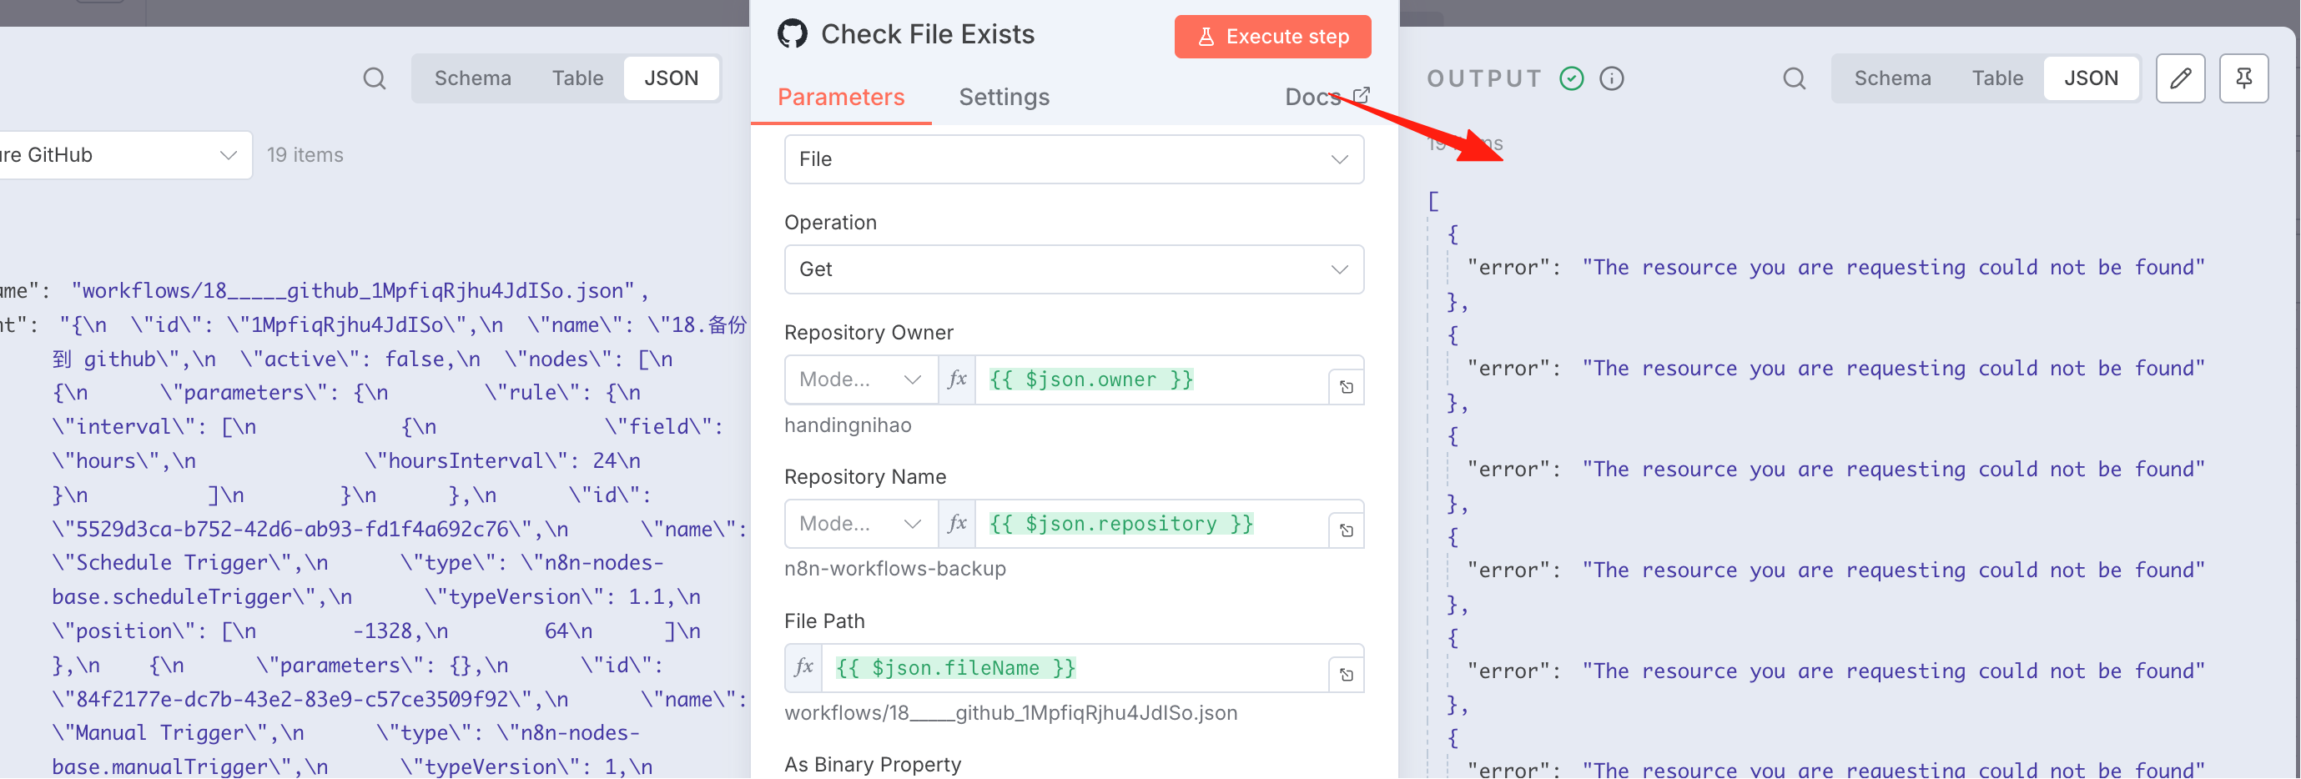Click the input panel search icon

click(x=375, y=78)
